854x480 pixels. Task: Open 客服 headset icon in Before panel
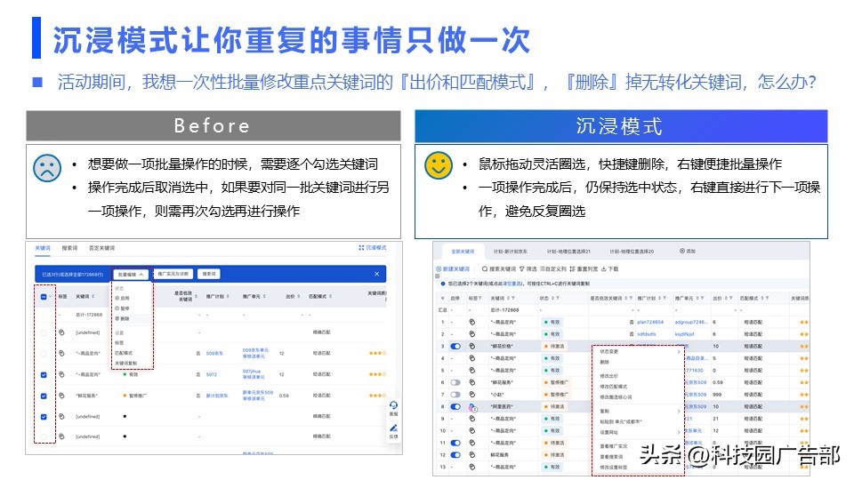tap(393, 405)
